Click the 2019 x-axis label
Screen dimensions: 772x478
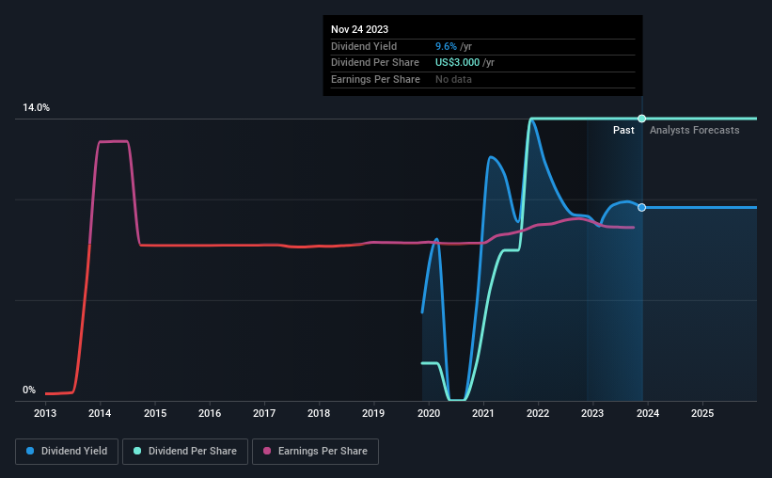click(x=373, y=413)
